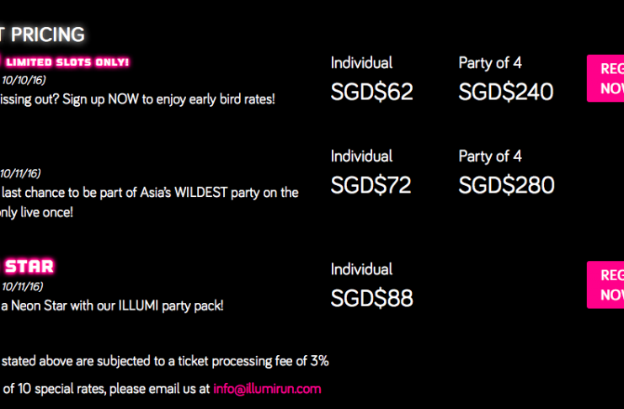Image resolution: width=624 pixels, height=409 pixels.
Task: Click the pink neon STAR heading
Action: 29,266
